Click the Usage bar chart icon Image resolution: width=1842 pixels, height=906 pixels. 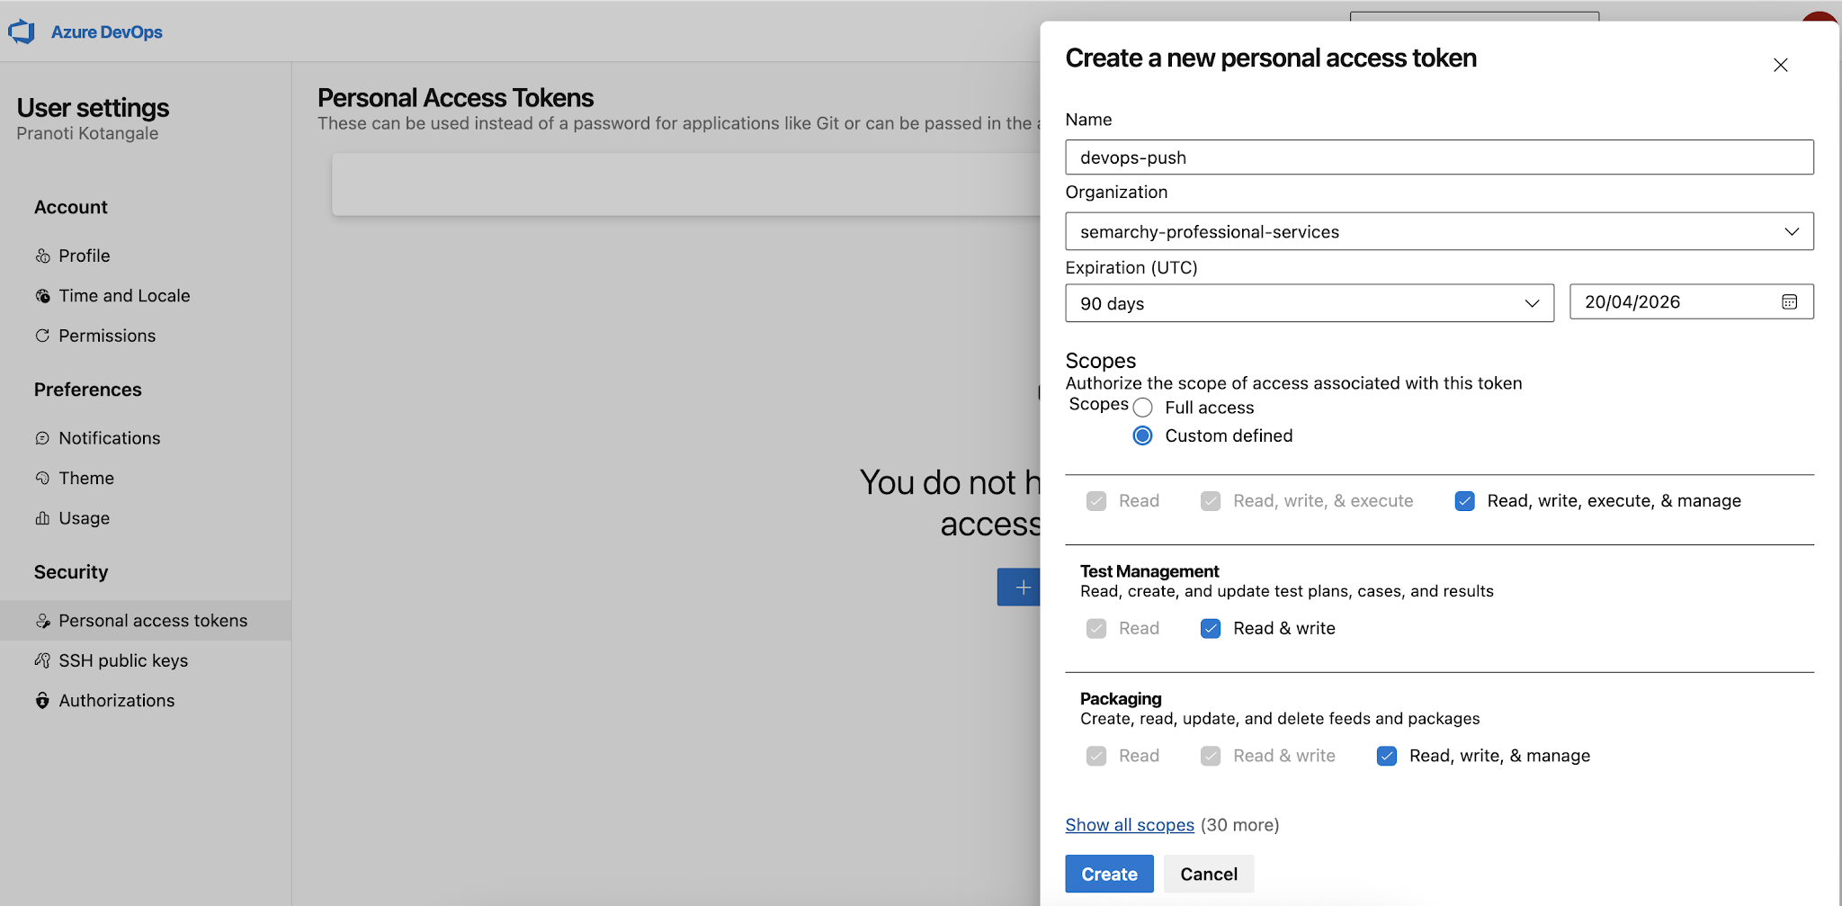[x=42, y=518]
